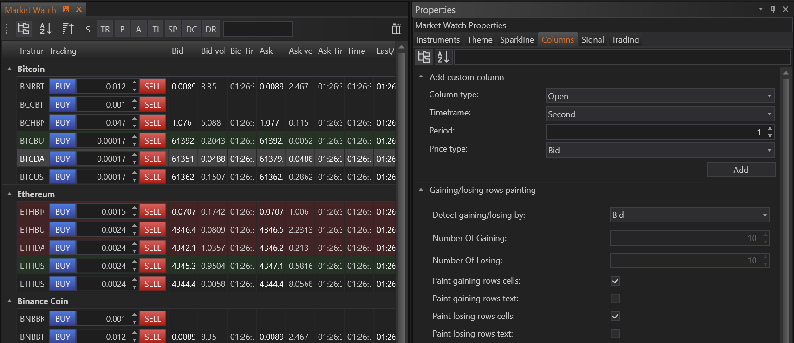Click the alphabetical sort icon in Properties panel
The width and height of the screenshot is (794, 343).
tap(443, 57)
